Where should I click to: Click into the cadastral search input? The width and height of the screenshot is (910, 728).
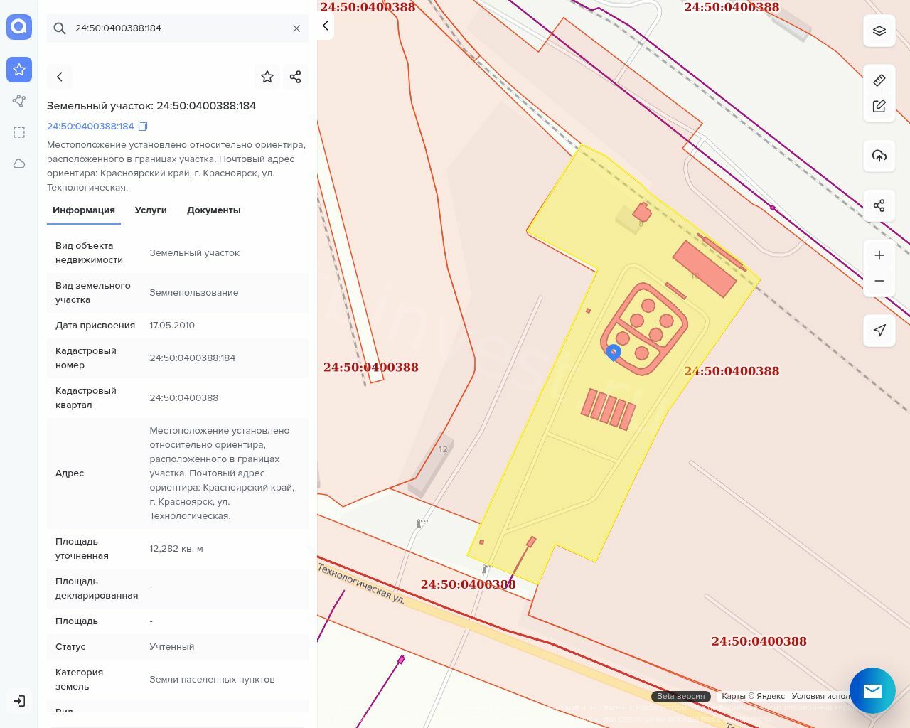[178, 28]
